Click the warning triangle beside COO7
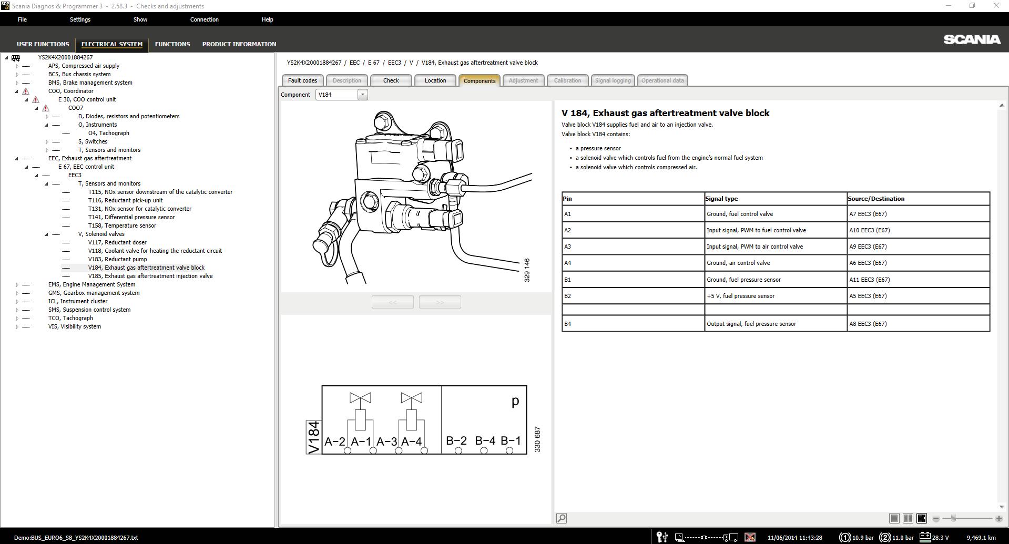 point(46,108)
